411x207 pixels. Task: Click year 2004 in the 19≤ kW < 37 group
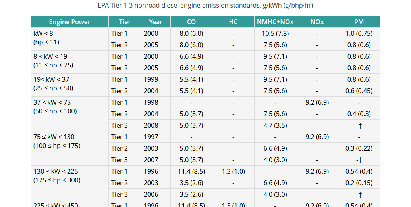(x=151, y=91)
